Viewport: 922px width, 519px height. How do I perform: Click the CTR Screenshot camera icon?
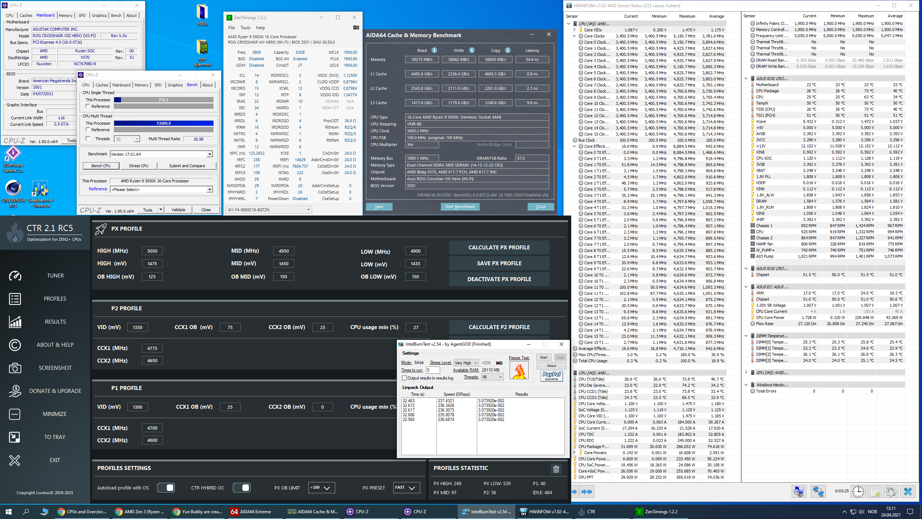[15, 368]
